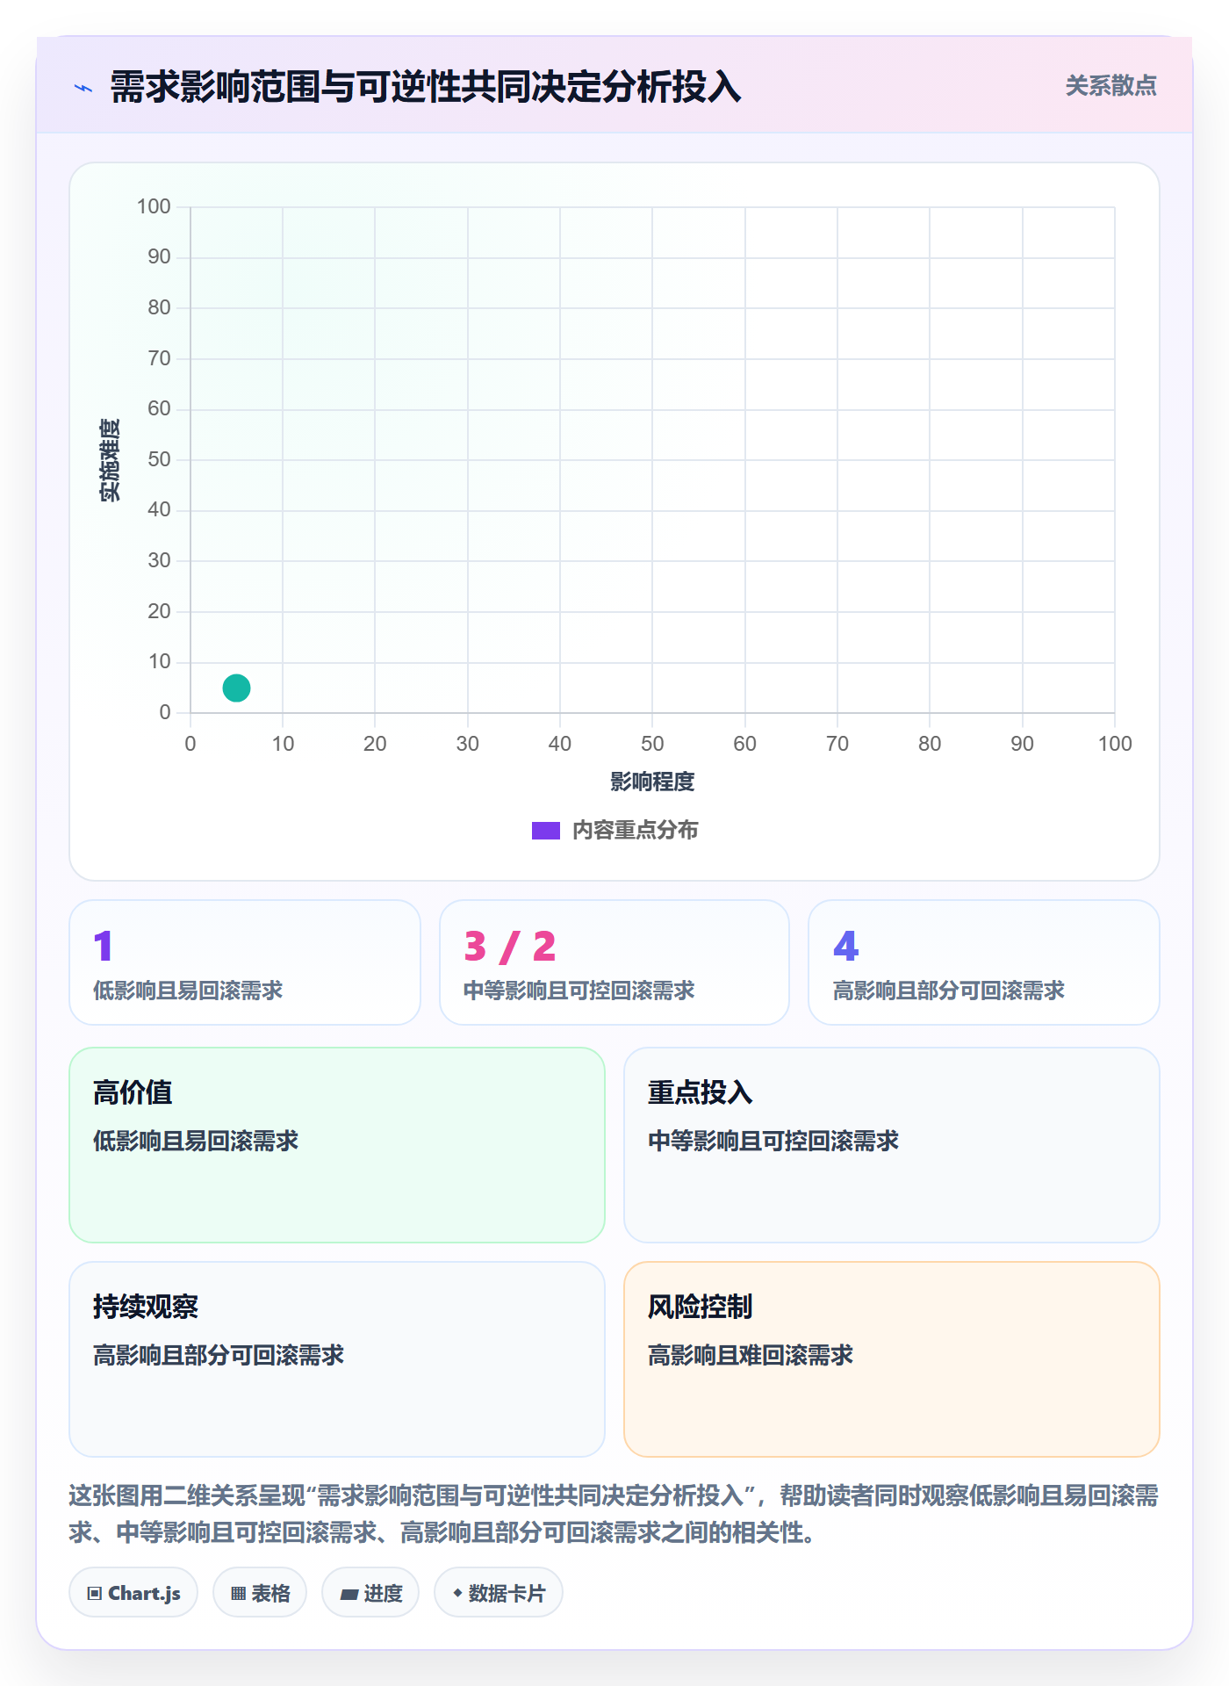This screenshot has width=1229, height=1686.
Task: Click 中等影响且可控回滚需求 text in 重点投入 card
Action: [x=773, y=1141]
